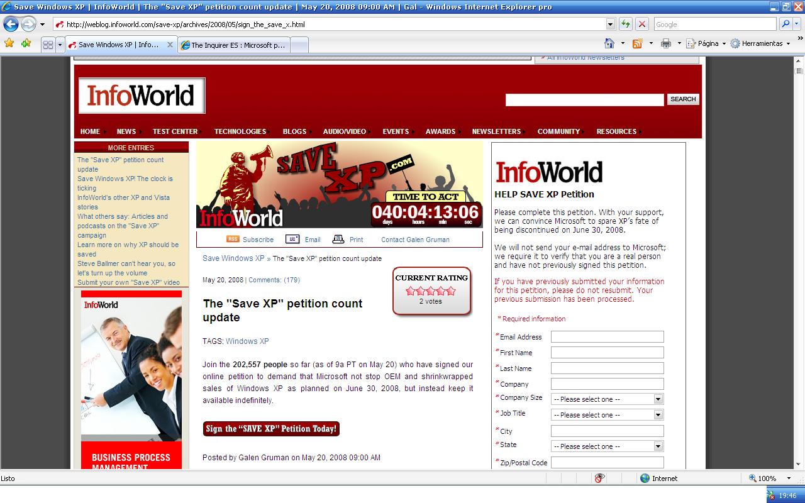Screen dimensions: 805x503
Task: Open the HOME navigation item
Action: click(x=90, y=131)
